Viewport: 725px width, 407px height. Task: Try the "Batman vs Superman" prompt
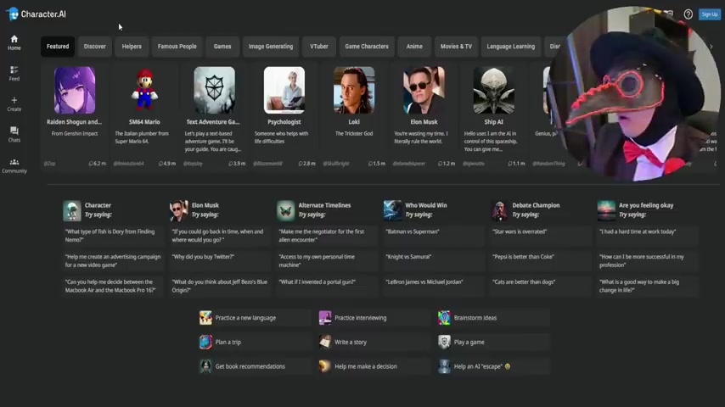pos(434,236)
